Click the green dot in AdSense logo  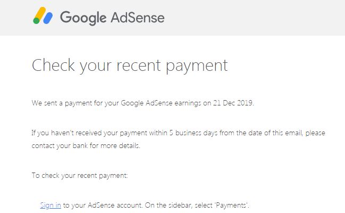36,21
